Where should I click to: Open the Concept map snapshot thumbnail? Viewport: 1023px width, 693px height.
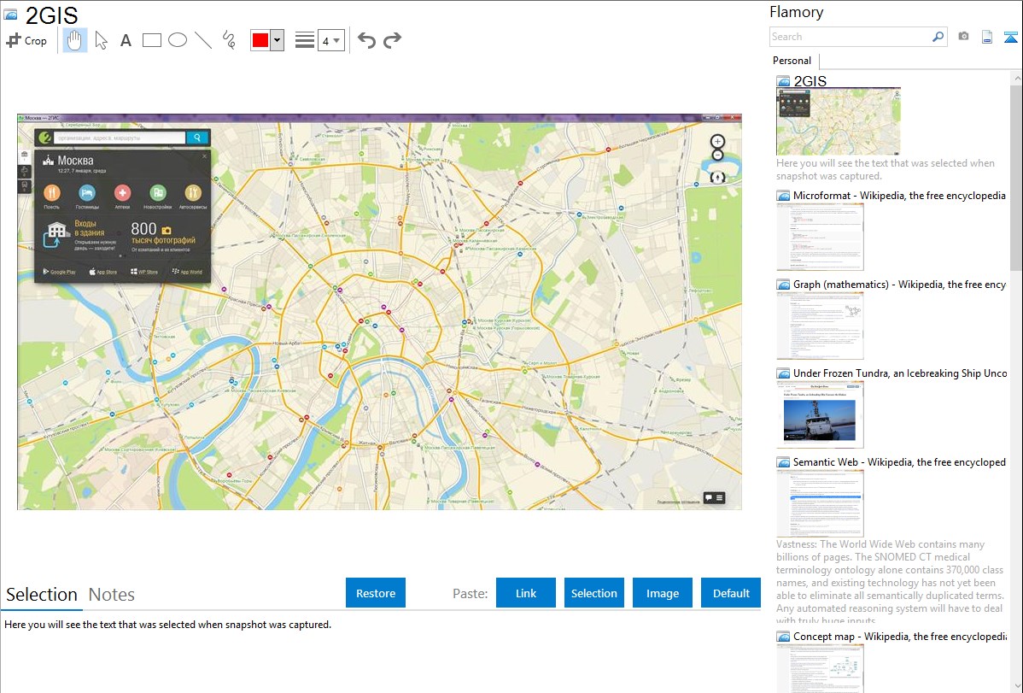point(820,669)
